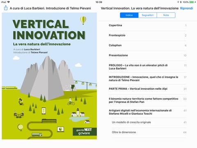Go to PARTE PRIMA – Vertical innovation nelle Alpi

click(x=148, y=89)
